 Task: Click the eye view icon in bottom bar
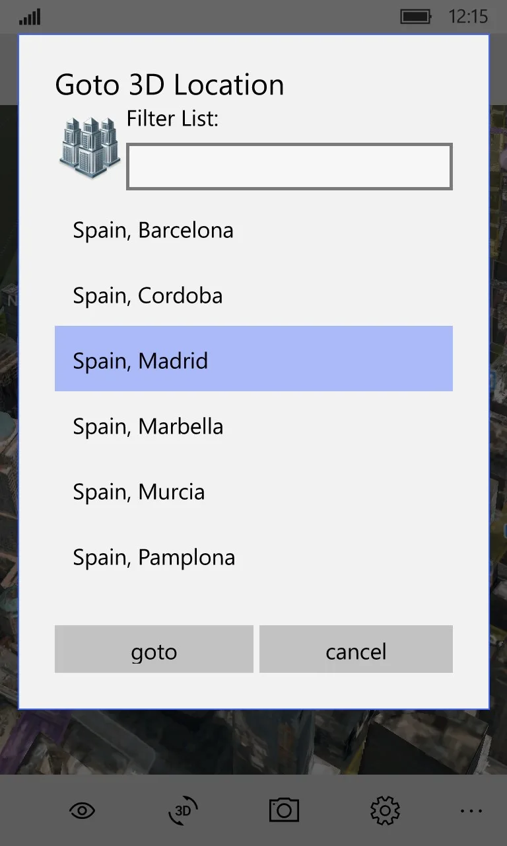point(82,810)
